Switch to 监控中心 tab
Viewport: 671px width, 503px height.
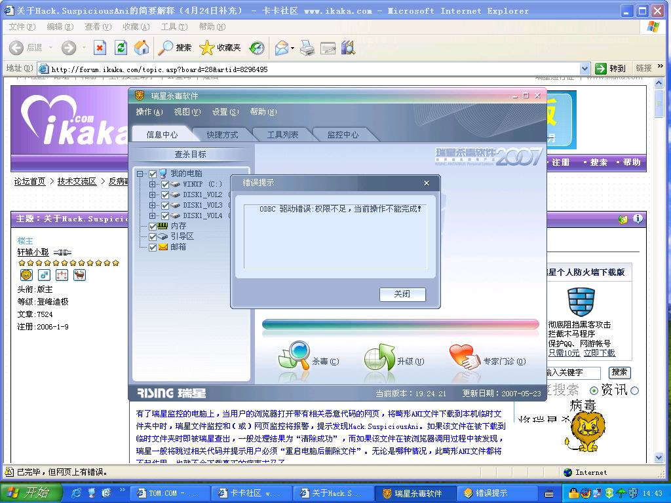coord(343,135)
